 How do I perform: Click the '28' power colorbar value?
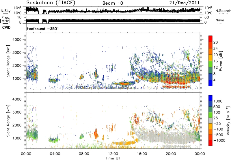click(x=215, y=42)
